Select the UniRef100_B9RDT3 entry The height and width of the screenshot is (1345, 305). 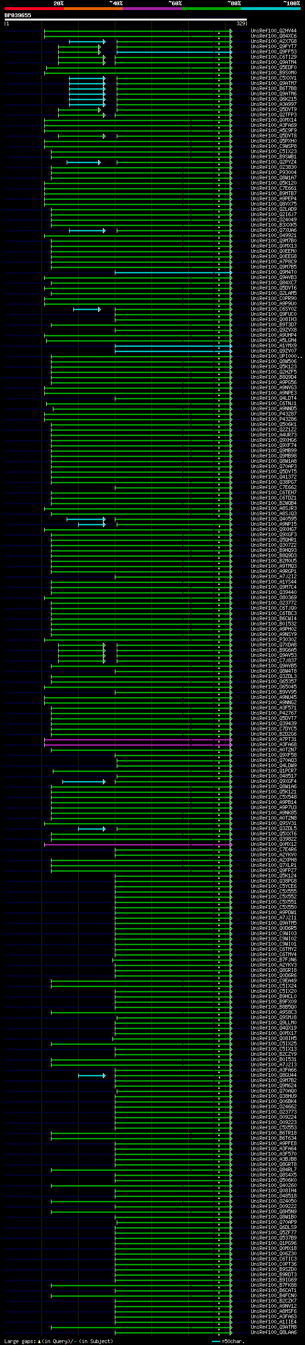274,1275
